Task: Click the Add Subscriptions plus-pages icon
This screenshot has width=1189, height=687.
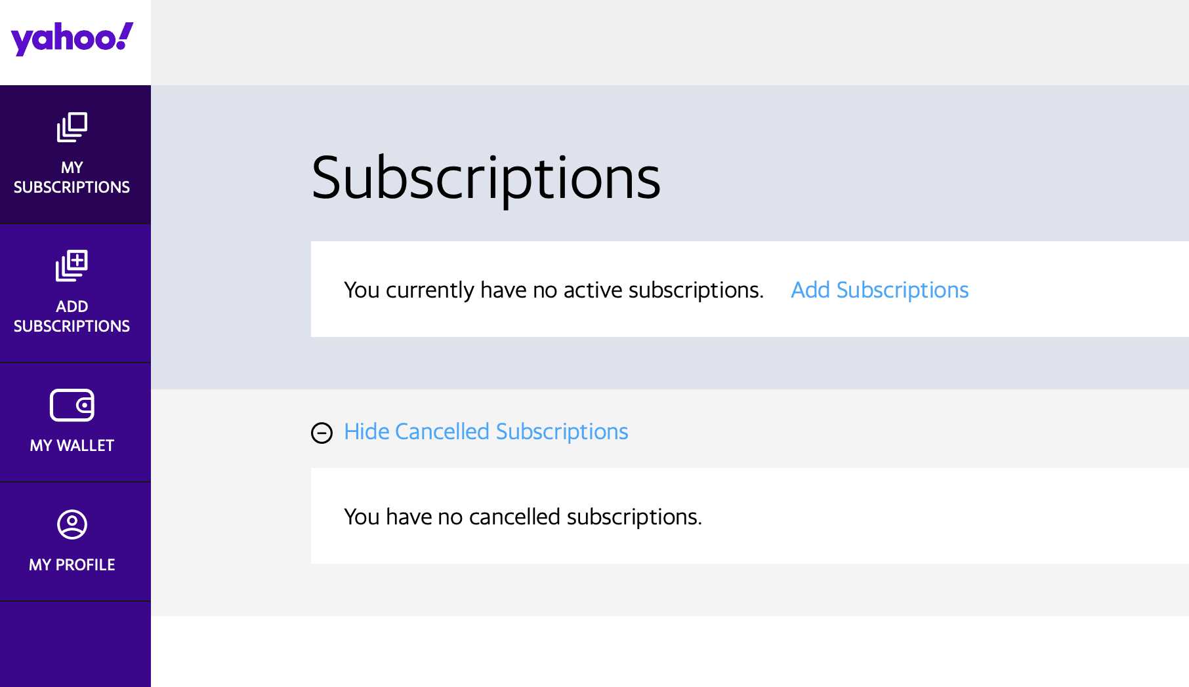Action: [72, 265]
